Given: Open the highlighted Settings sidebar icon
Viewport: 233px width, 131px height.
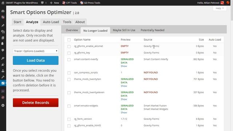Looking at the screenshot, I should click(x=3, y=83).
